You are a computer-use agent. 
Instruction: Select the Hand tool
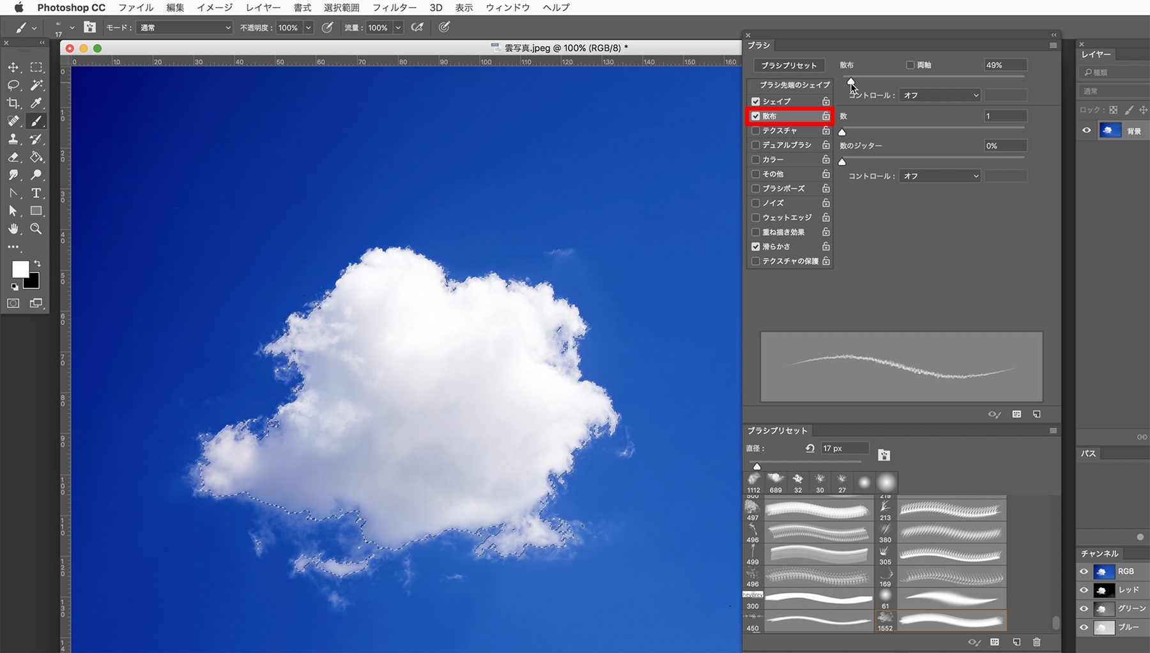[x=13, y=229]
